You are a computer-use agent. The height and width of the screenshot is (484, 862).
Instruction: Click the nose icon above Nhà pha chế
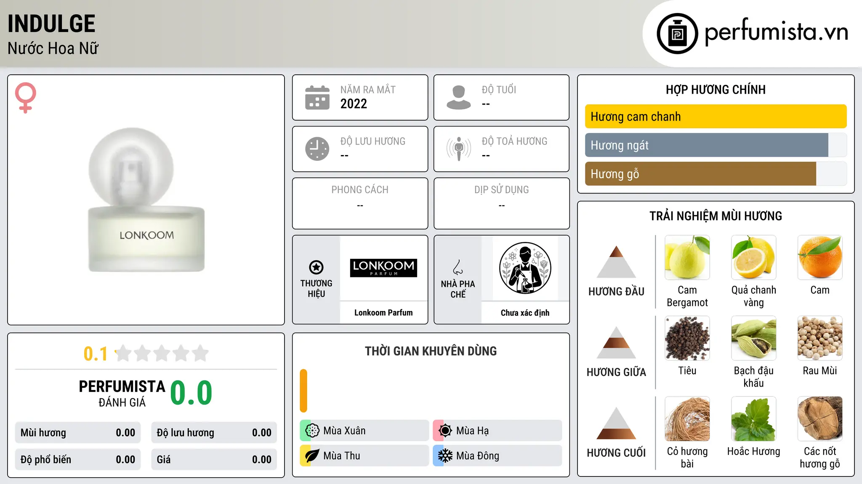tap(458, 267)
